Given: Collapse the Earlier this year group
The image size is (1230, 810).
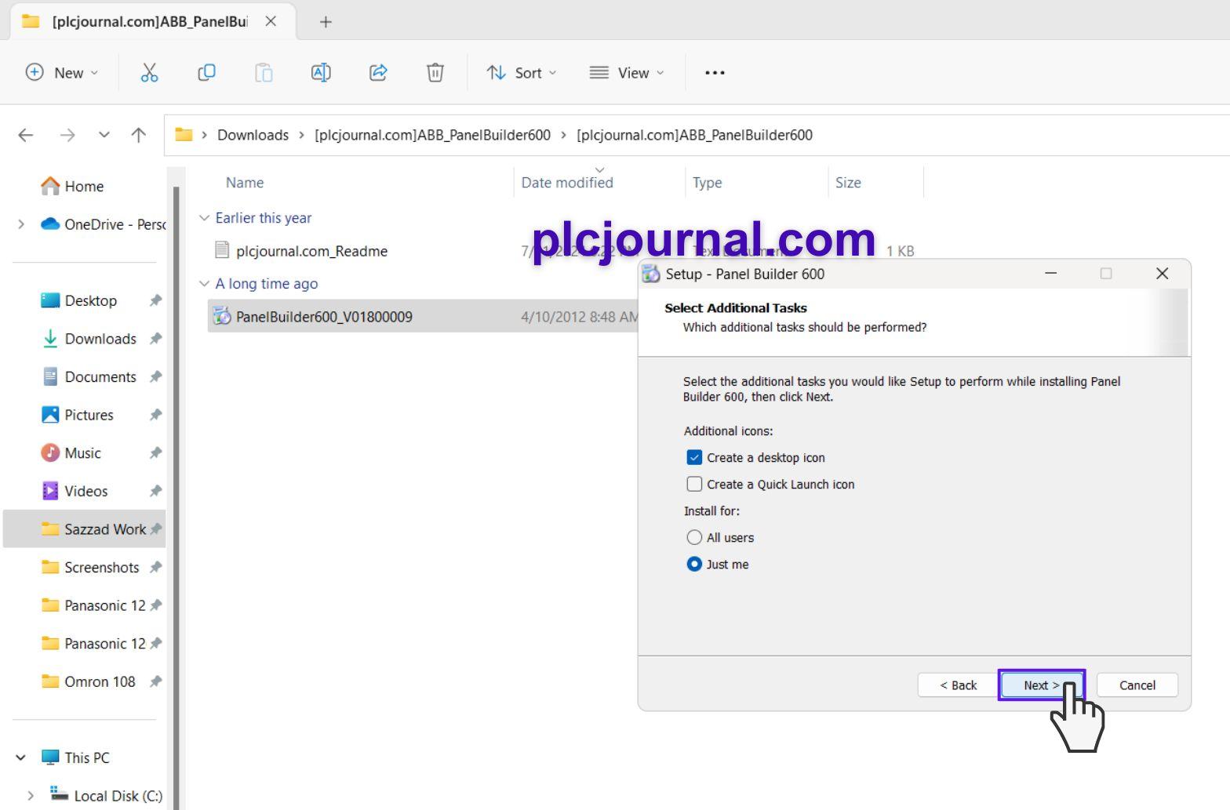Looking at the screenshot, I should point(205,218).
